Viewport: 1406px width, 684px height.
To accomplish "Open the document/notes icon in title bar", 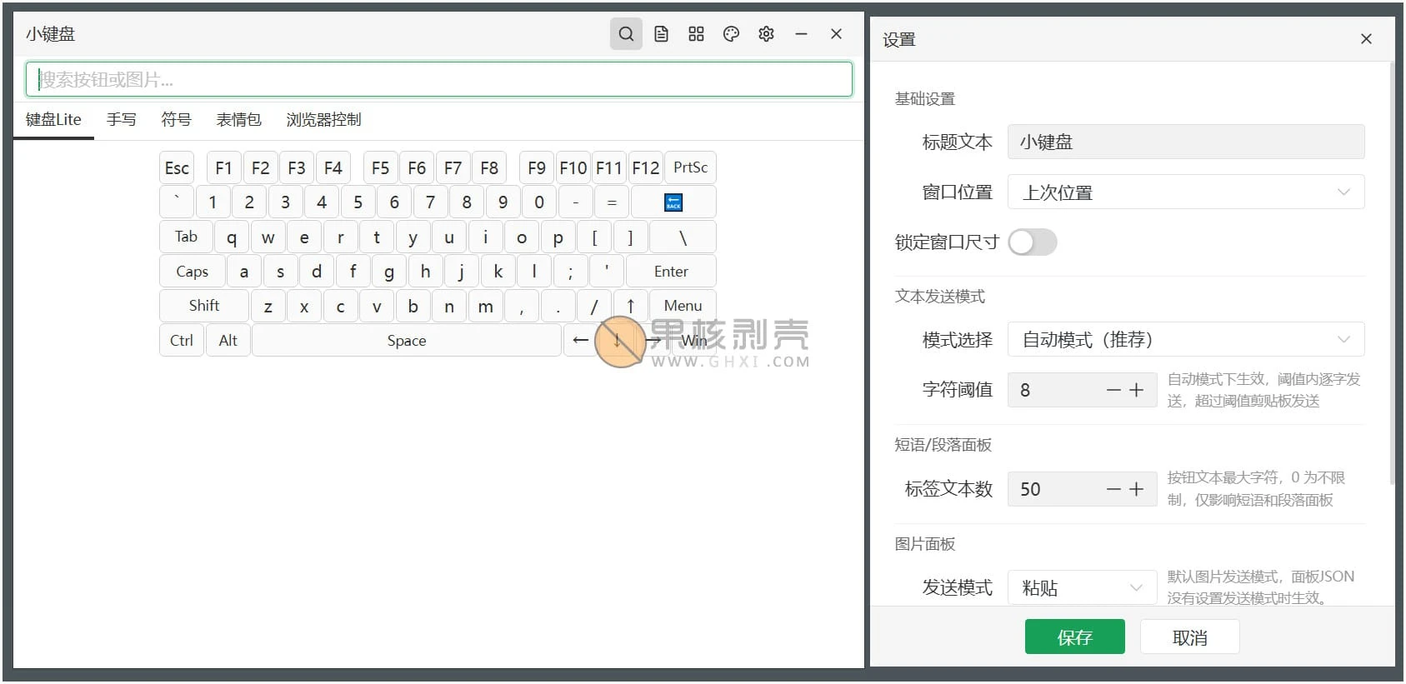I will [x=661, y=34].
